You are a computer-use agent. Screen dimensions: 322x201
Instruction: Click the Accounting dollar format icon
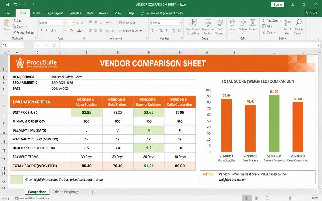(x=153, y=30)
